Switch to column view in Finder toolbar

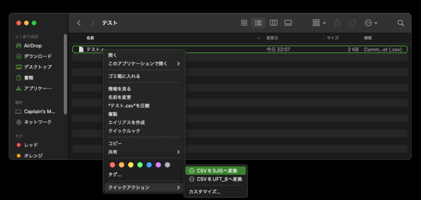tap(273, 23)
